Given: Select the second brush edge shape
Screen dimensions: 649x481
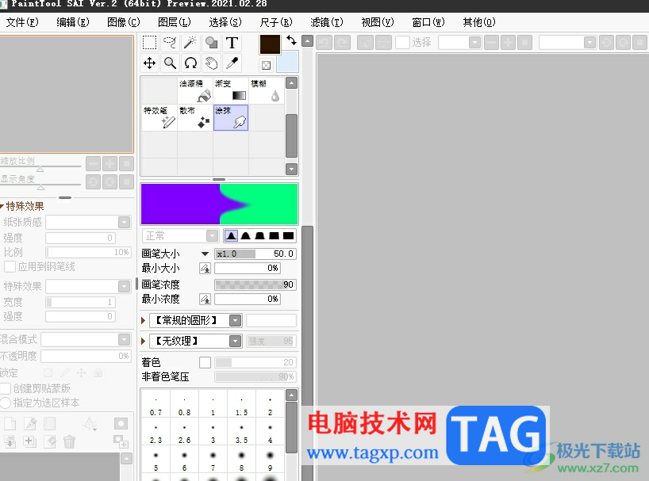Looking at the screenshot, I should click(x=245, y=236).
